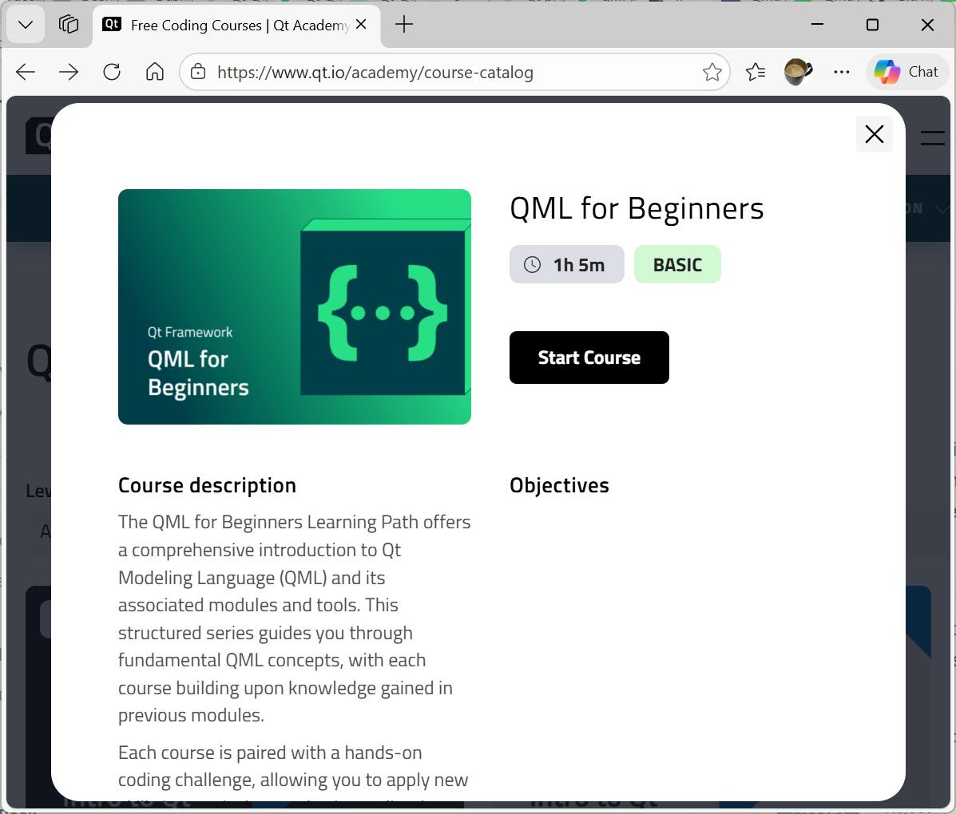Select the Free Coding Courses tab

[236, 25]
